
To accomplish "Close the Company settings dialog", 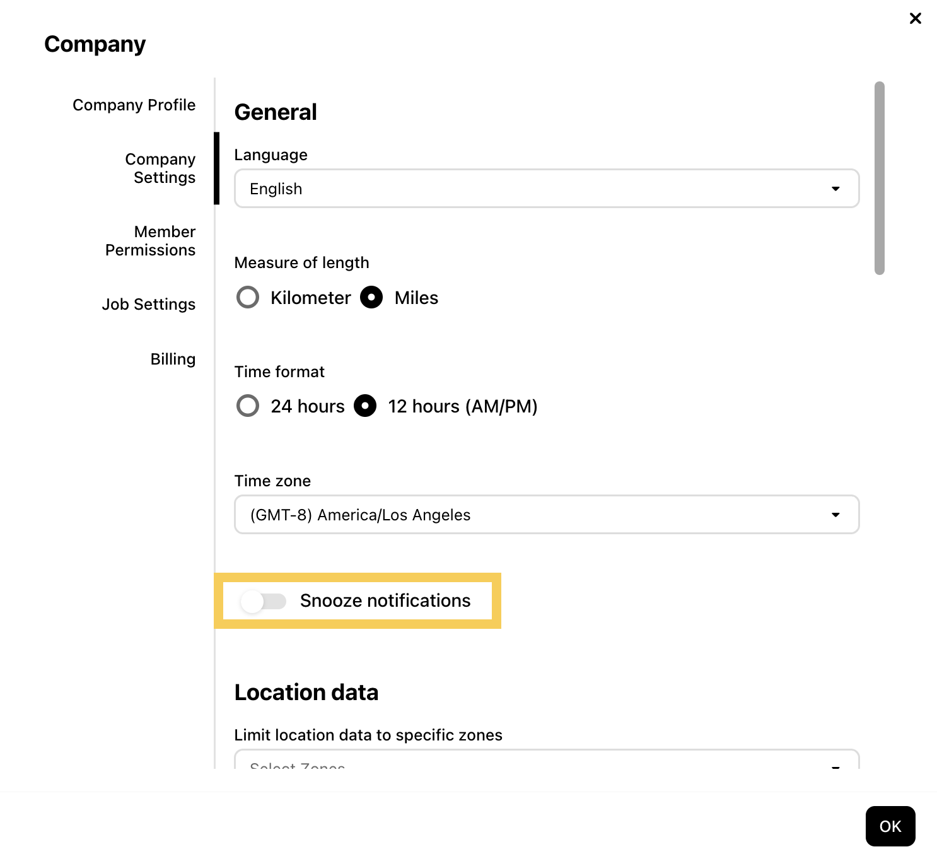I will click(915, 18).
